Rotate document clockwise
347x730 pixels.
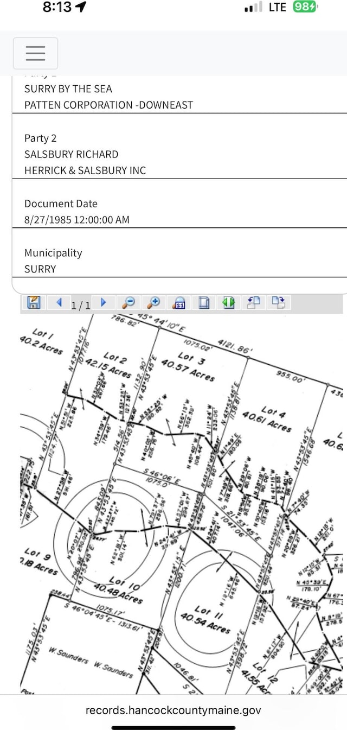coord(279,303)
